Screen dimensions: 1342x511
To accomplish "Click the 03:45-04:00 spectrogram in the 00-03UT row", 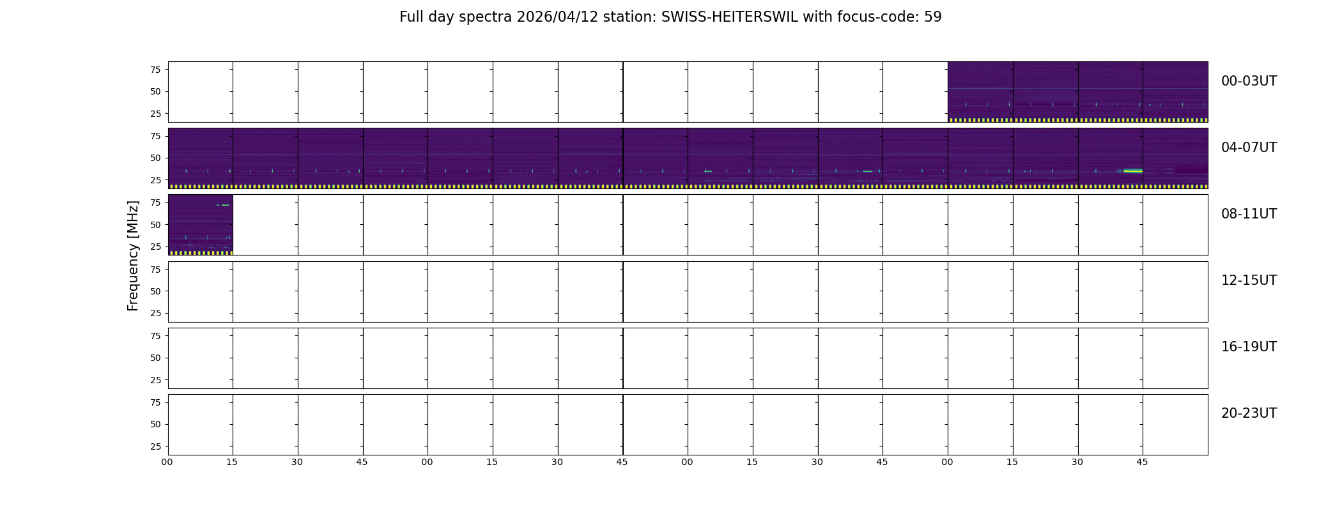I will [1175, 92].
